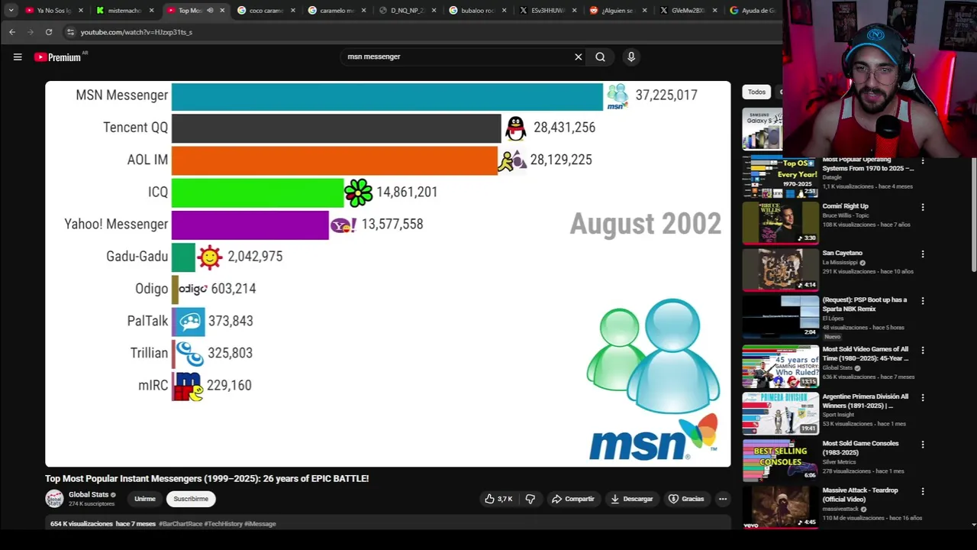This screenshot has width=977, height=550.
Task: Open the Global Stats channel avatar
Action: [54, 499]
